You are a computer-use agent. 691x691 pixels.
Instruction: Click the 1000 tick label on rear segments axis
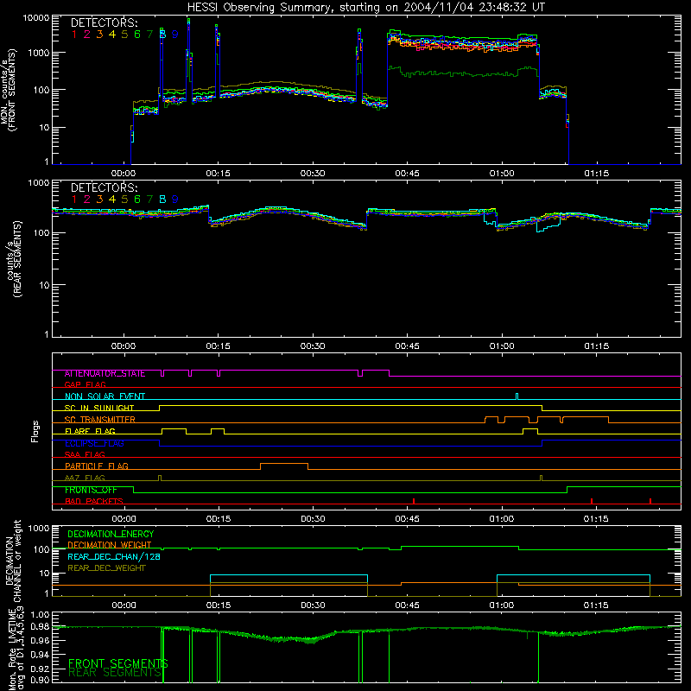[39, 183]
